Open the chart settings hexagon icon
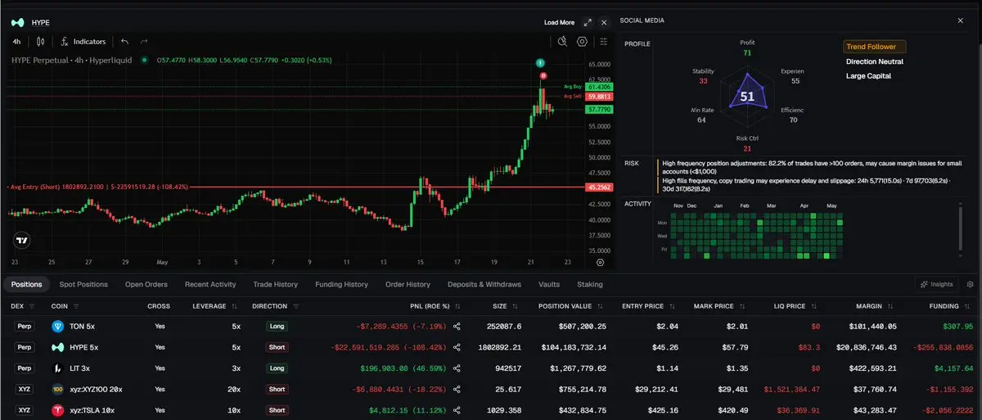 point(583,41)
